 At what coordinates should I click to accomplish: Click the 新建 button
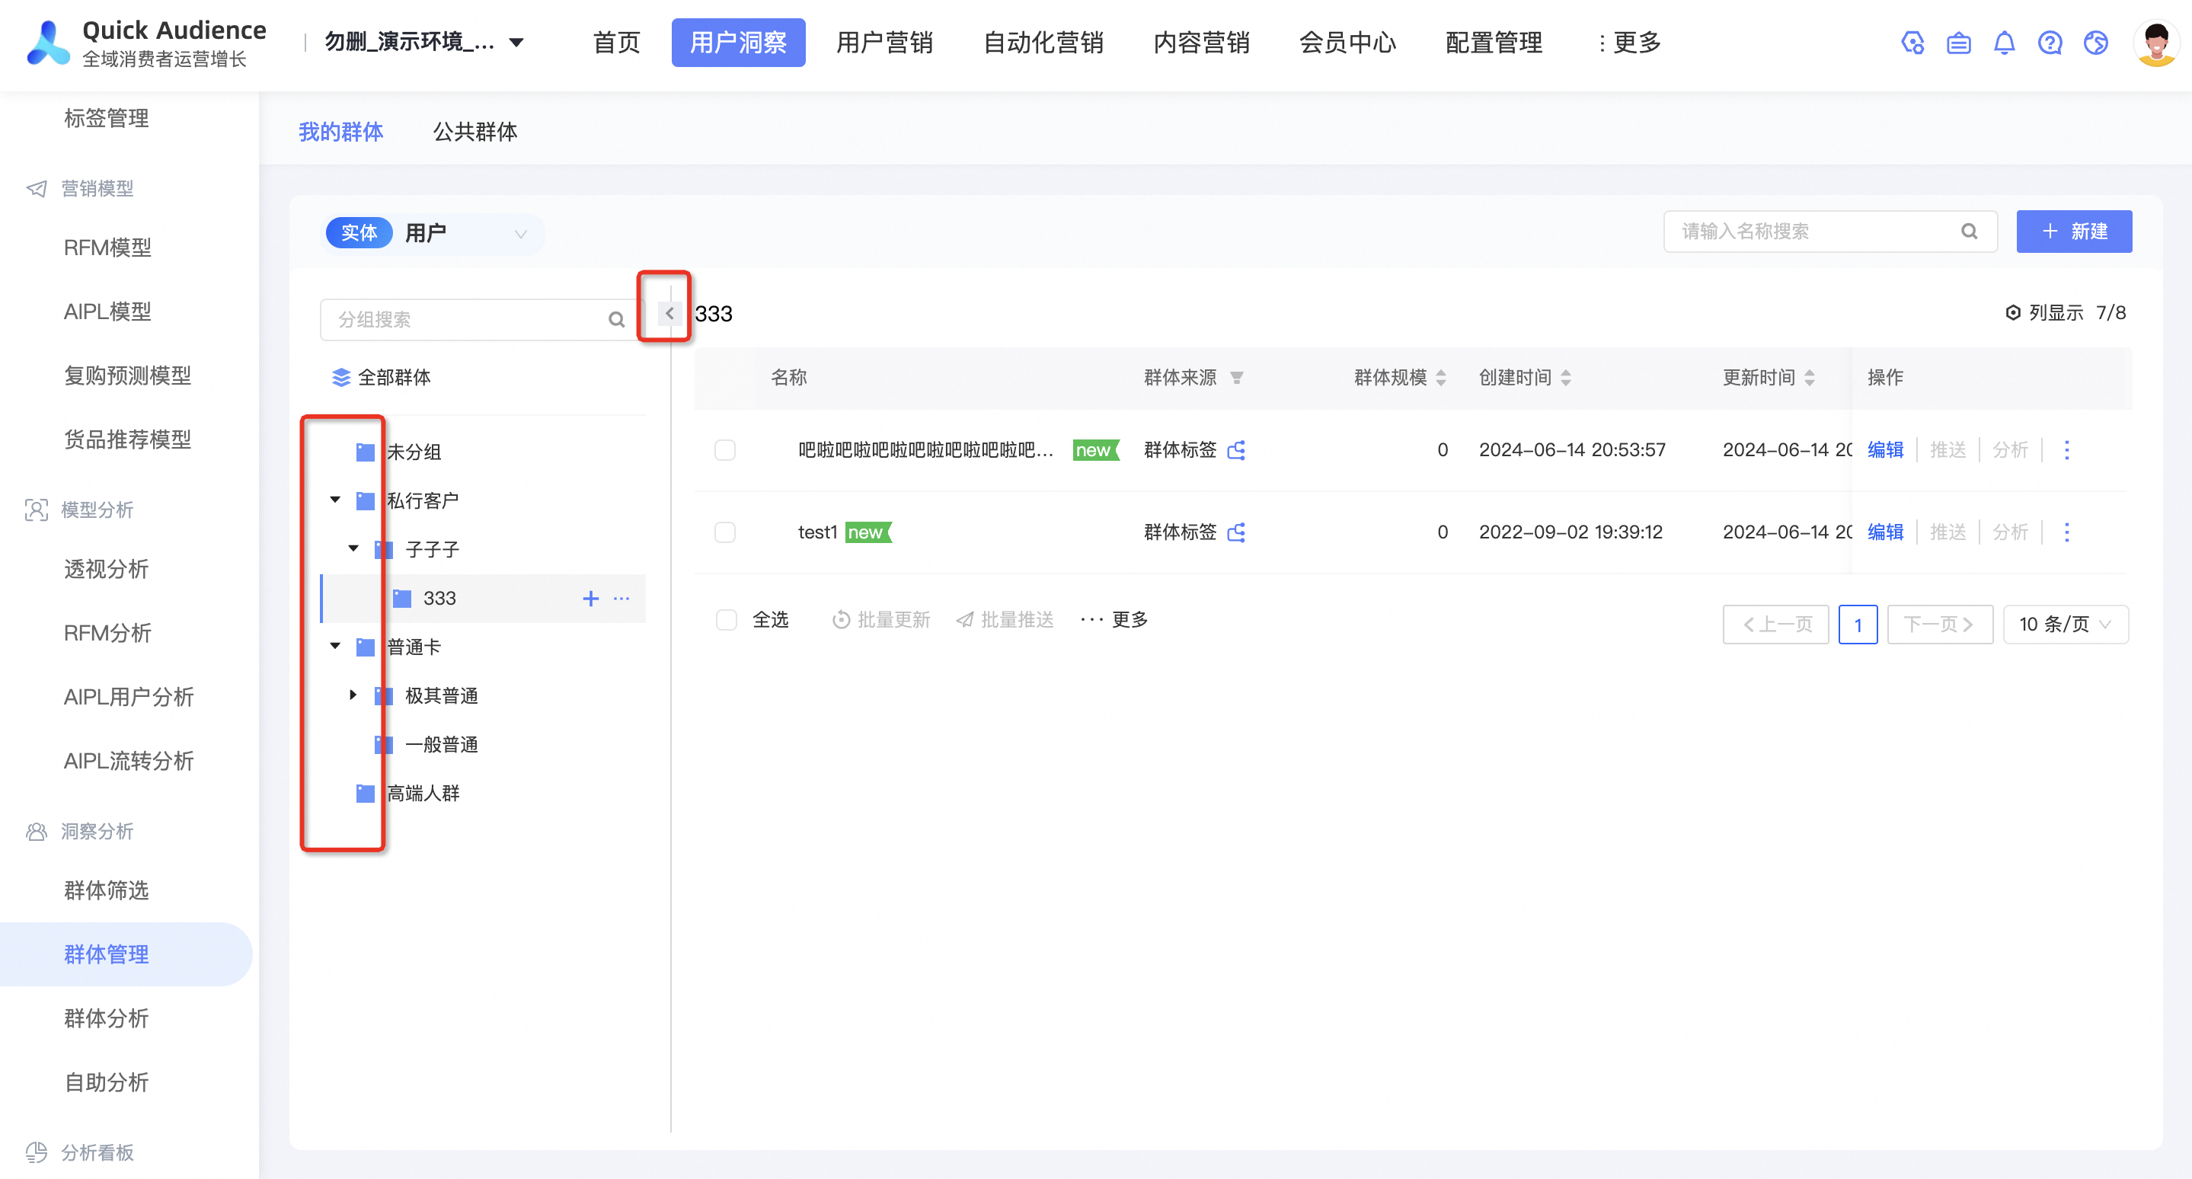tap(2074, 232)
